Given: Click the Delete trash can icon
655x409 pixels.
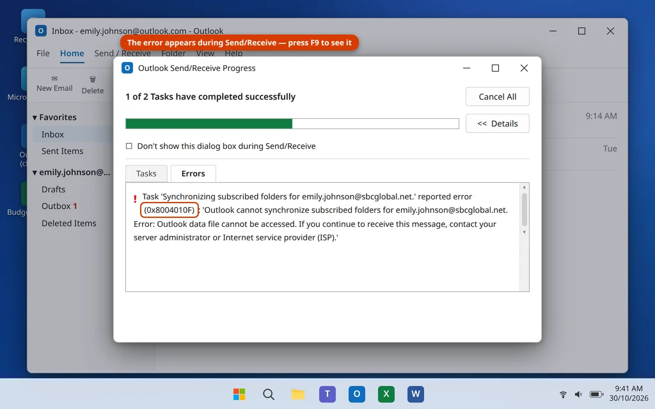Looking at the screenshot, I should tap(93, 79).
